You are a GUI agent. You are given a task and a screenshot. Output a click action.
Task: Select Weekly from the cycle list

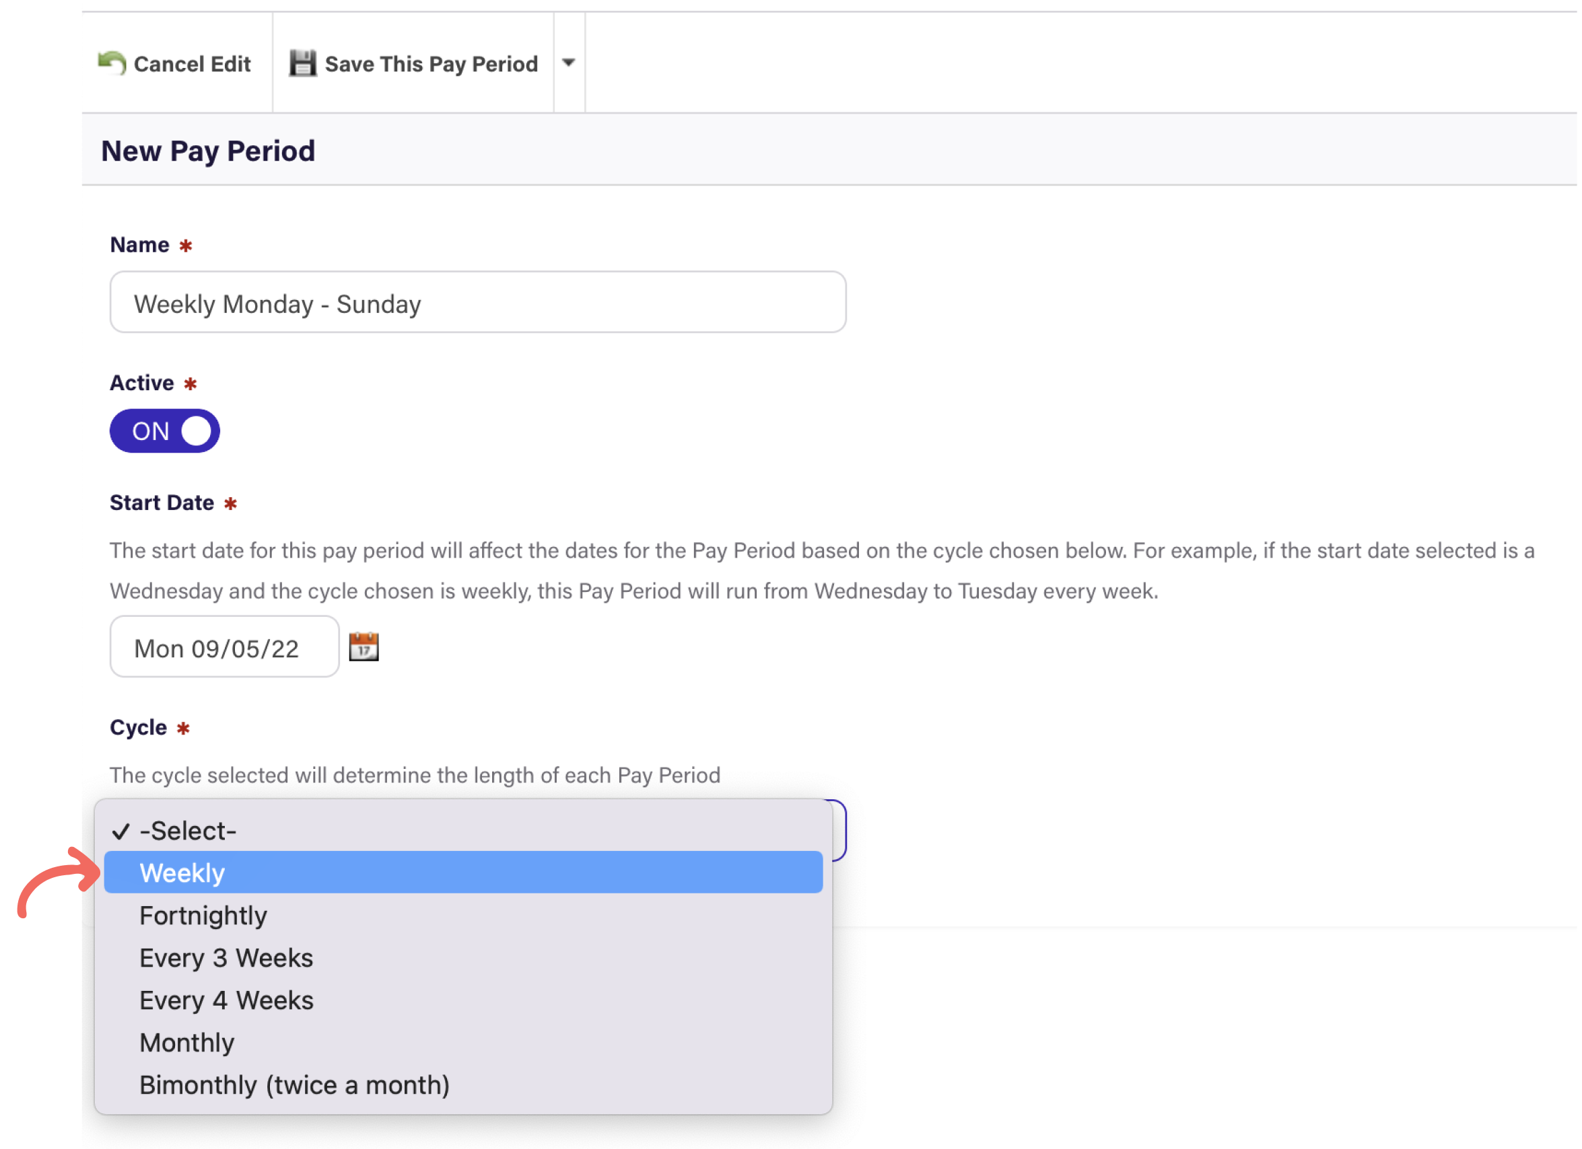point(463,873)
